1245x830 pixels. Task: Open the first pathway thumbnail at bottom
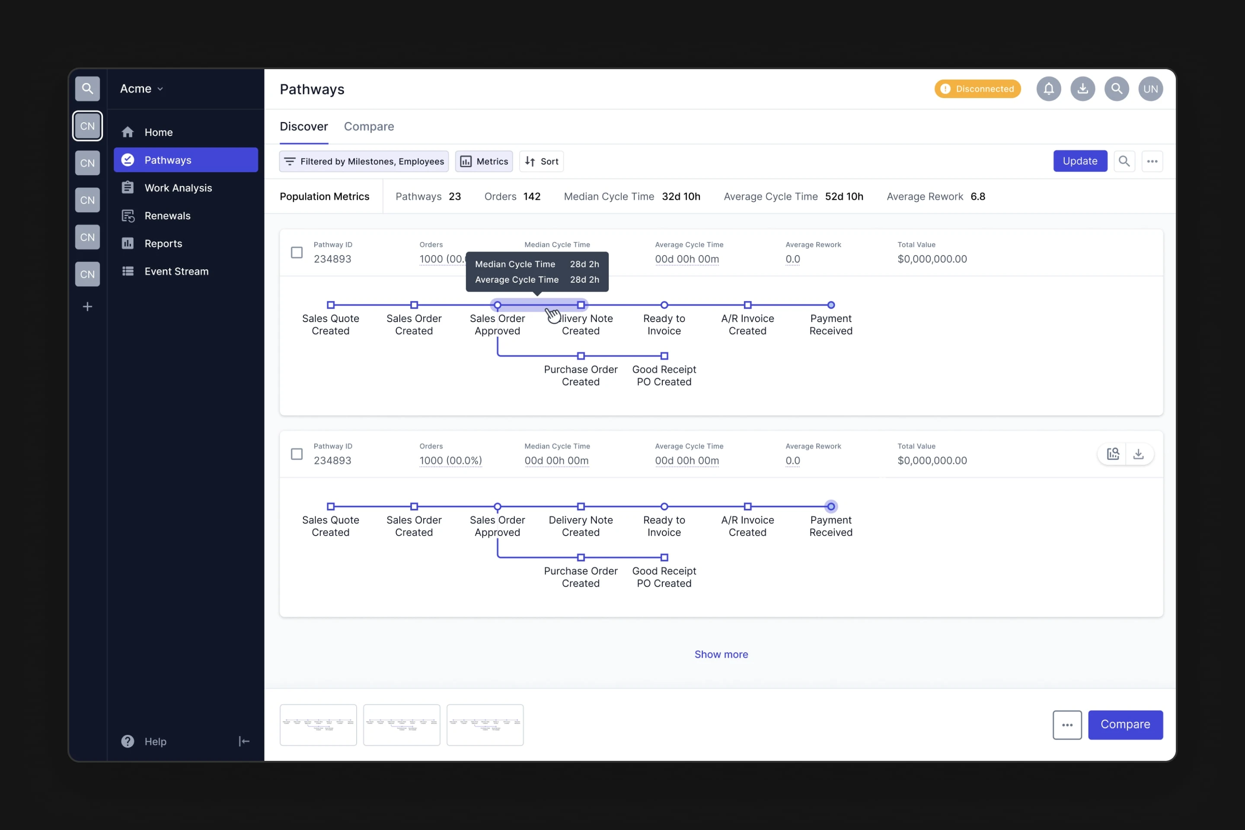(318, 725)
